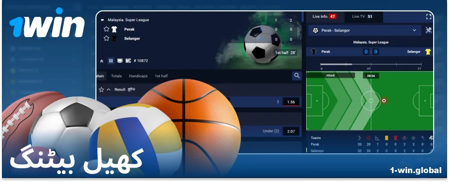Viewport: 449px width, 182px height.
Task: Click the cashout icon next to Result
Action: (132, 90)
